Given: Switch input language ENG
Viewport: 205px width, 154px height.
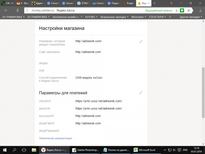Looking at the screenshot, I should 185,150.
